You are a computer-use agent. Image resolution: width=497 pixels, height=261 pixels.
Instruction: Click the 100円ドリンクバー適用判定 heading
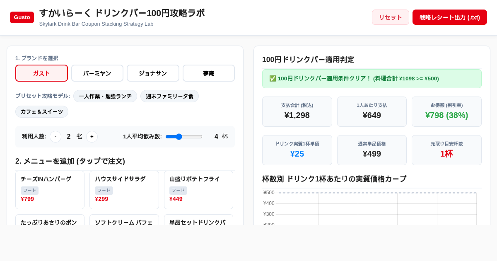click(x=308, y=60)
